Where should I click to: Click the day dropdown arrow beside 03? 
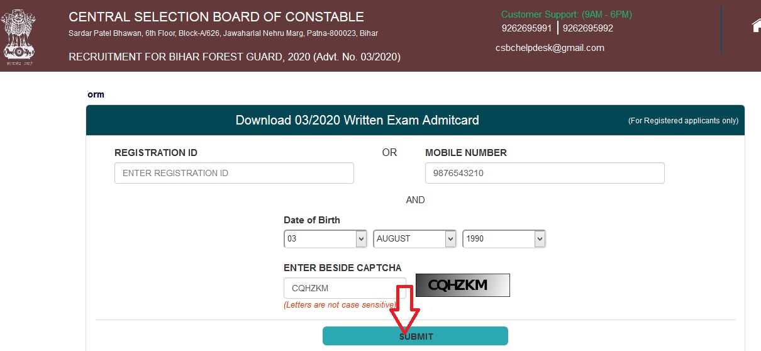(361, 239)
